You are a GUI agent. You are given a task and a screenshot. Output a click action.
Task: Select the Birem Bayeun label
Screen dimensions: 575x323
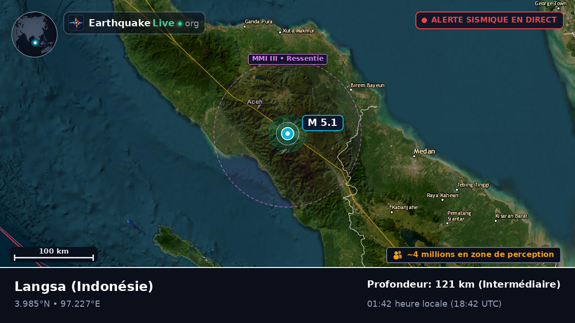click(x=368, y=85)
